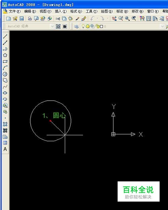This screenshot has height=210, width=168.
Task: Save drawing with the floppy disk icon
Action: [22, 19]
